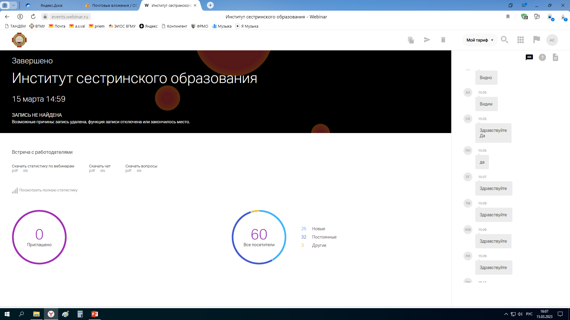Select the Другие legend entry
570x320 pixels.
pyautogui.click(x=314, y=245)
